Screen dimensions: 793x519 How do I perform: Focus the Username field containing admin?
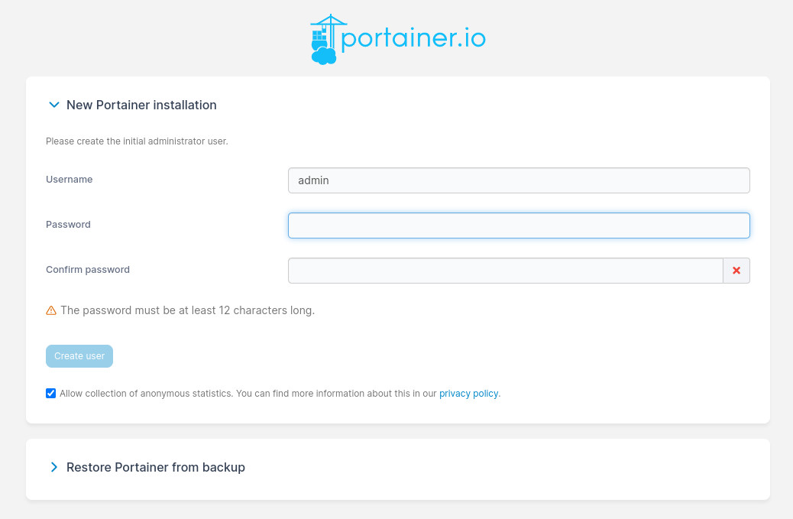519,180
